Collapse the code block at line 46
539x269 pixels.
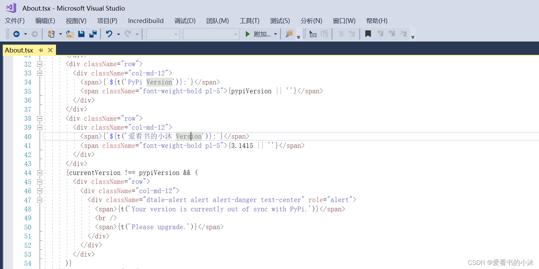pyautogui.click(x=39, y=191)
